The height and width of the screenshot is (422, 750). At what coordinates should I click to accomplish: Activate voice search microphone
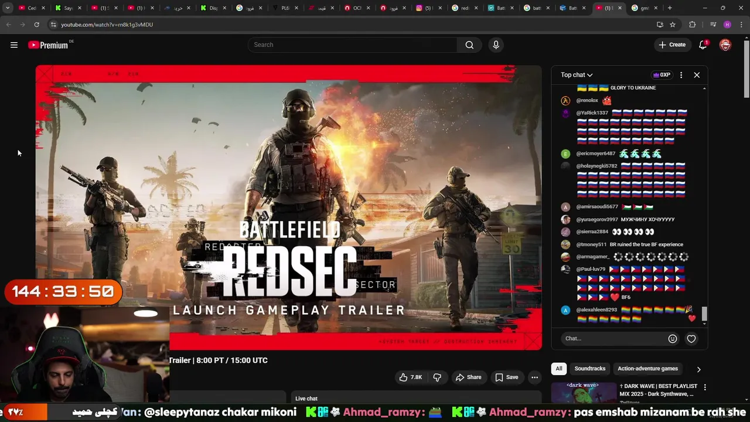pos(496,45)
